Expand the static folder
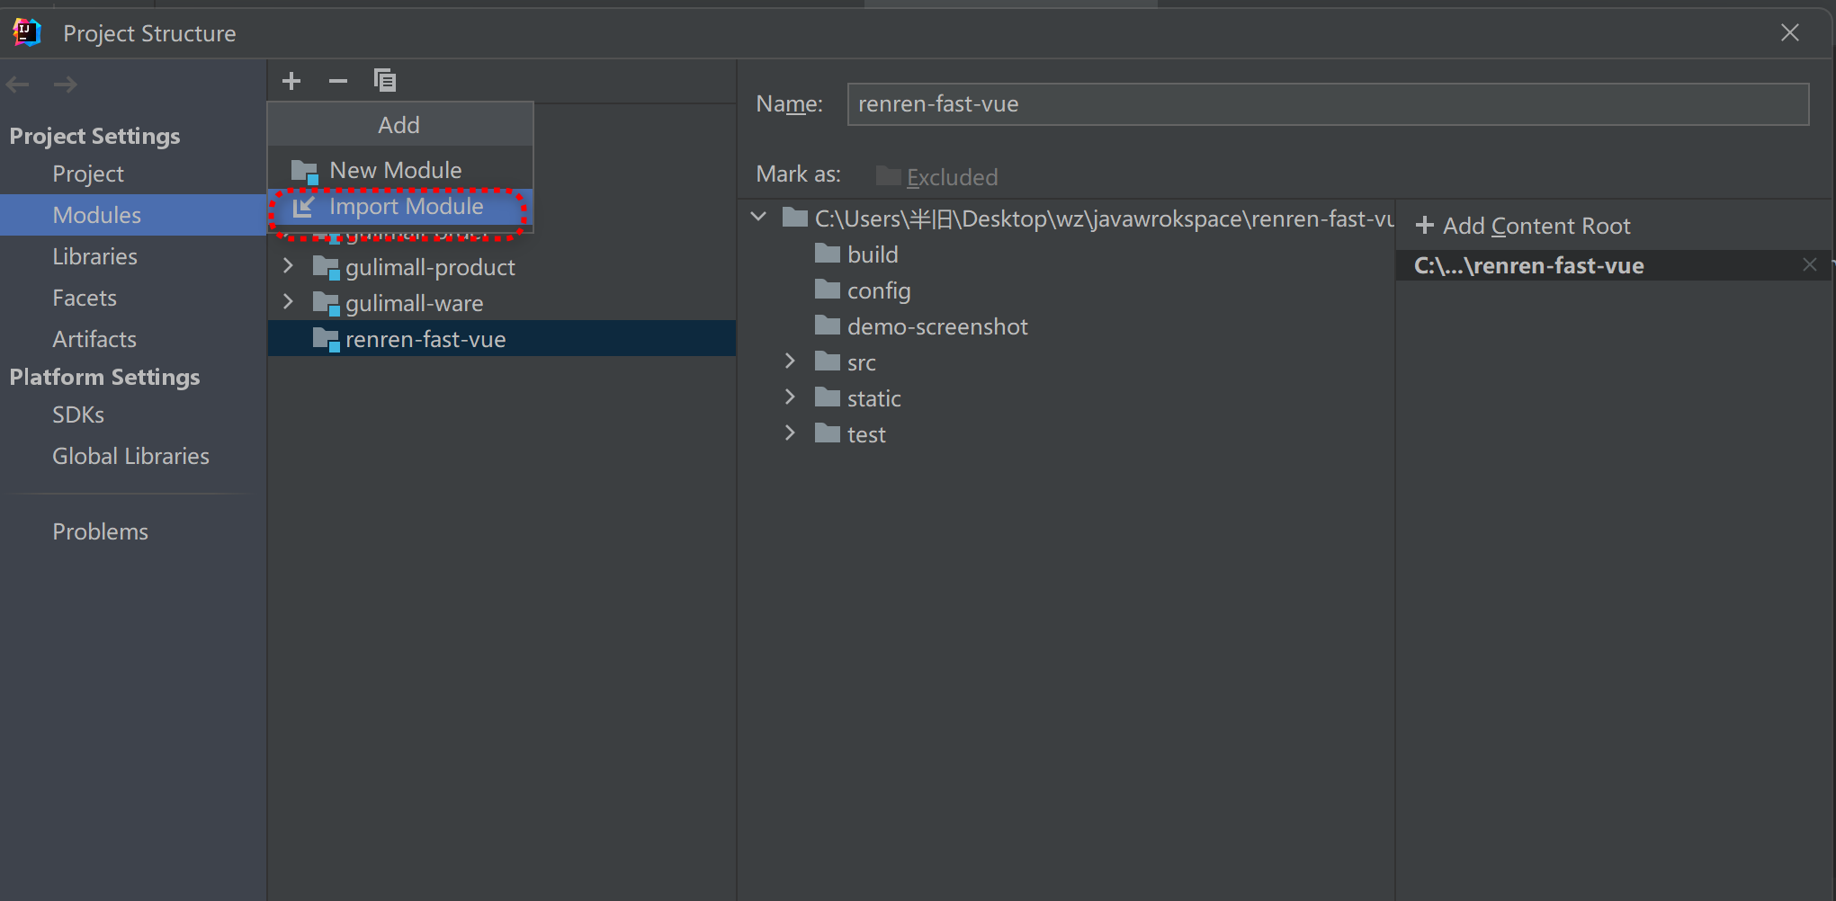 point(790,397)
